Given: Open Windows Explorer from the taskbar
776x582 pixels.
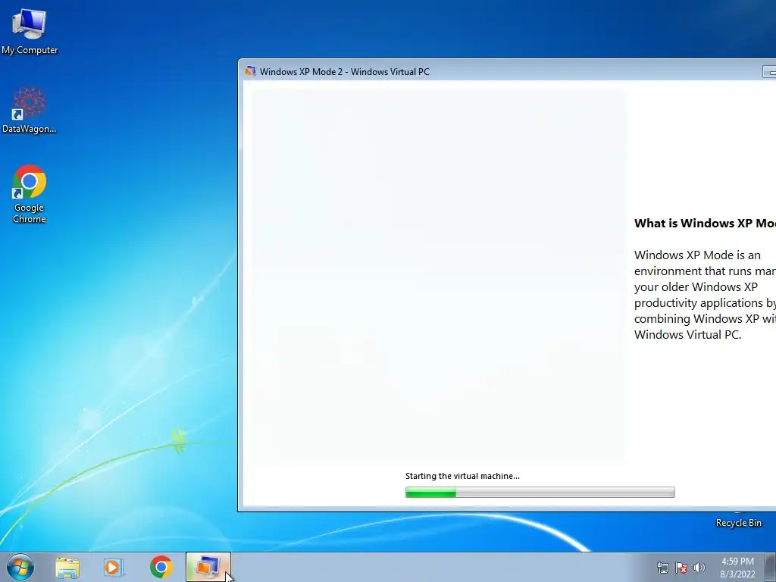Looking at the screenshot, I should click(67, 568).
